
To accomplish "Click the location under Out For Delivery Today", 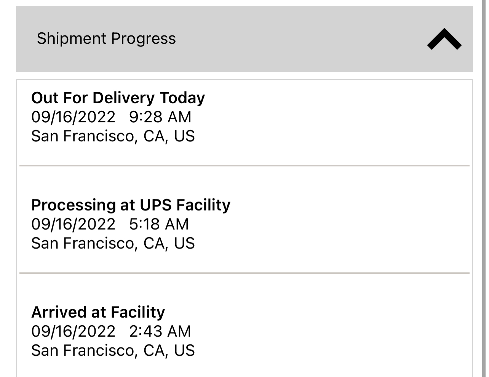I will [x=113, y=136].
